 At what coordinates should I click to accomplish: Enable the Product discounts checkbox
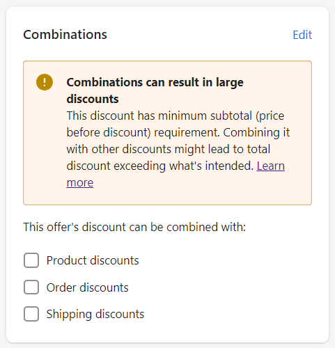(31, 260)
